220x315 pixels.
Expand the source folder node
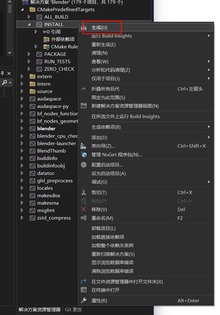[x=22, y=91]
